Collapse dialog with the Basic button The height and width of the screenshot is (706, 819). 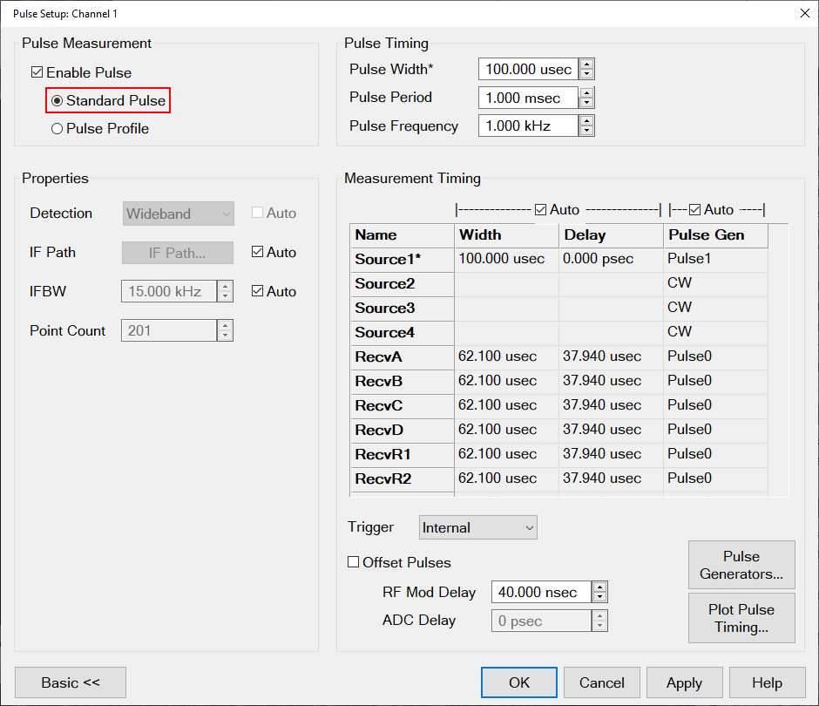point(71,682)
